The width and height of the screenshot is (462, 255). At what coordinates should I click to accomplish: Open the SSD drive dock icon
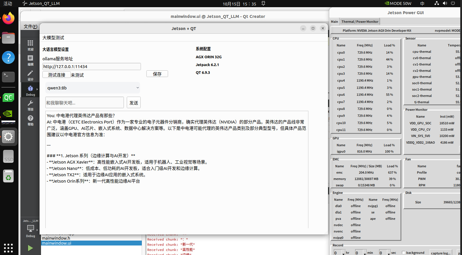(8, 156)
